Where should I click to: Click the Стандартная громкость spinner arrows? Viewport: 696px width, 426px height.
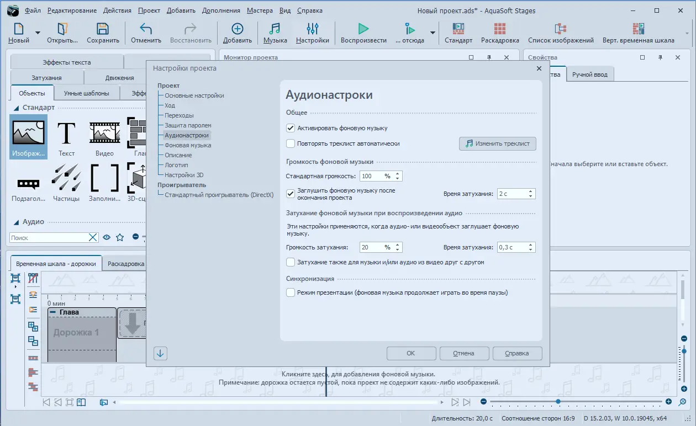point(398,176)
